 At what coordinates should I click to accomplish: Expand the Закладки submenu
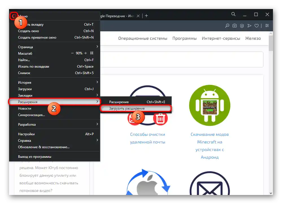click(x=55, y=95)
